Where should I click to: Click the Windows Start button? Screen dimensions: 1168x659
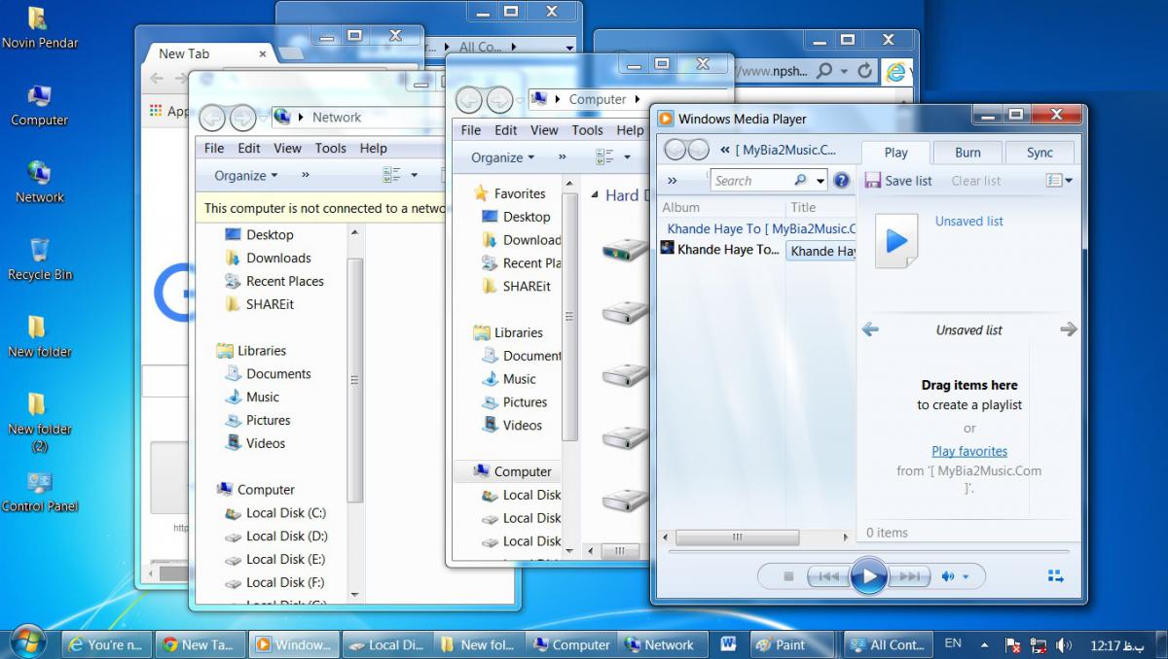coord(27,642)
